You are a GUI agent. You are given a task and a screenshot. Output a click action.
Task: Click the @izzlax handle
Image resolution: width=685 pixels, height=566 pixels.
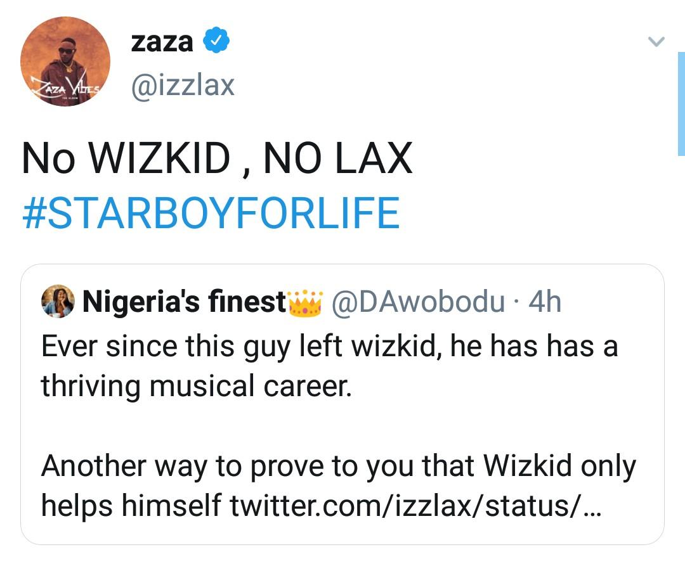(x=183, y=85)
